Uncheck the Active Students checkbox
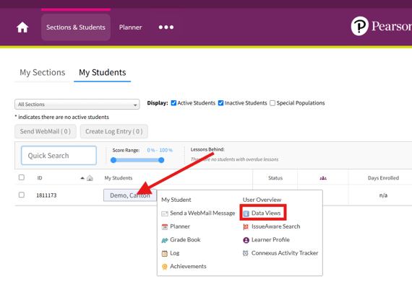 (173, 103)
